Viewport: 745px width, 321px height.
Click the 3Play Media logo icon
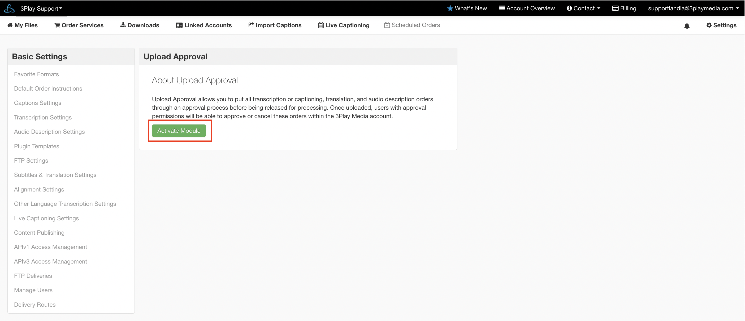(x=9, y=9)
